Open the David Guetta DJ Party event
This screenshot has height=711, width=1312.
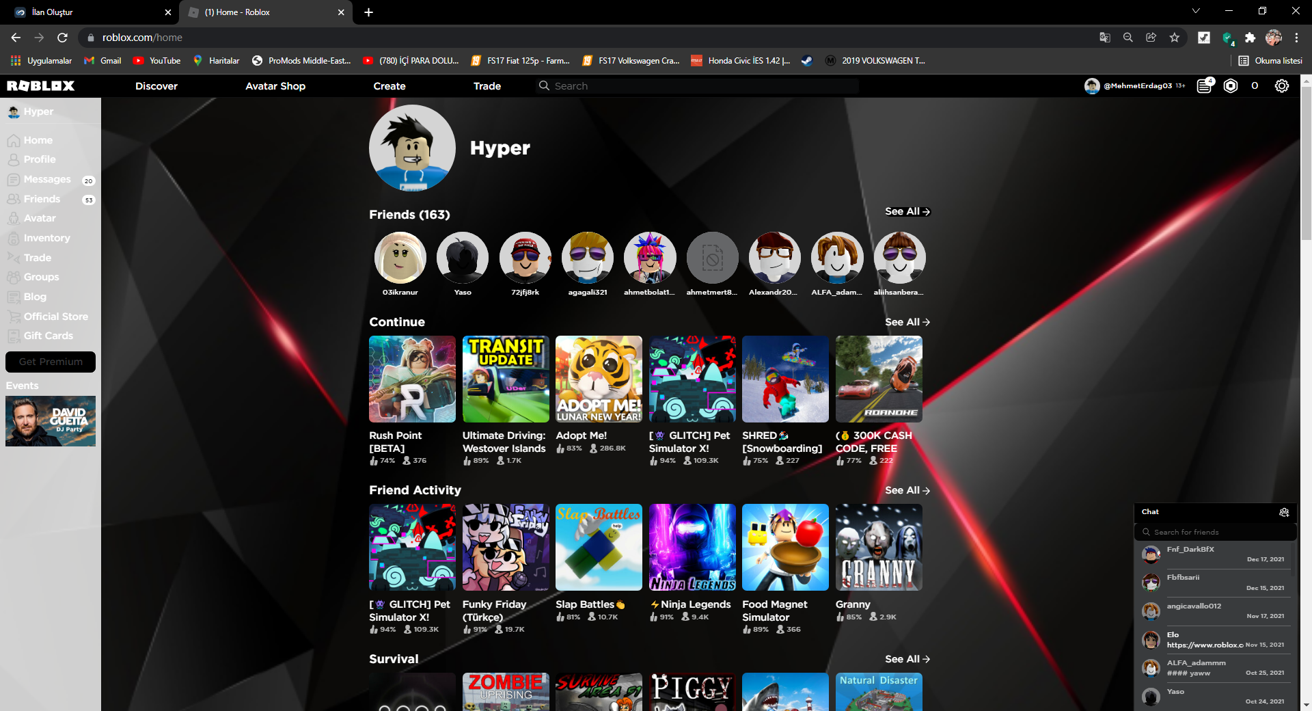51,421
